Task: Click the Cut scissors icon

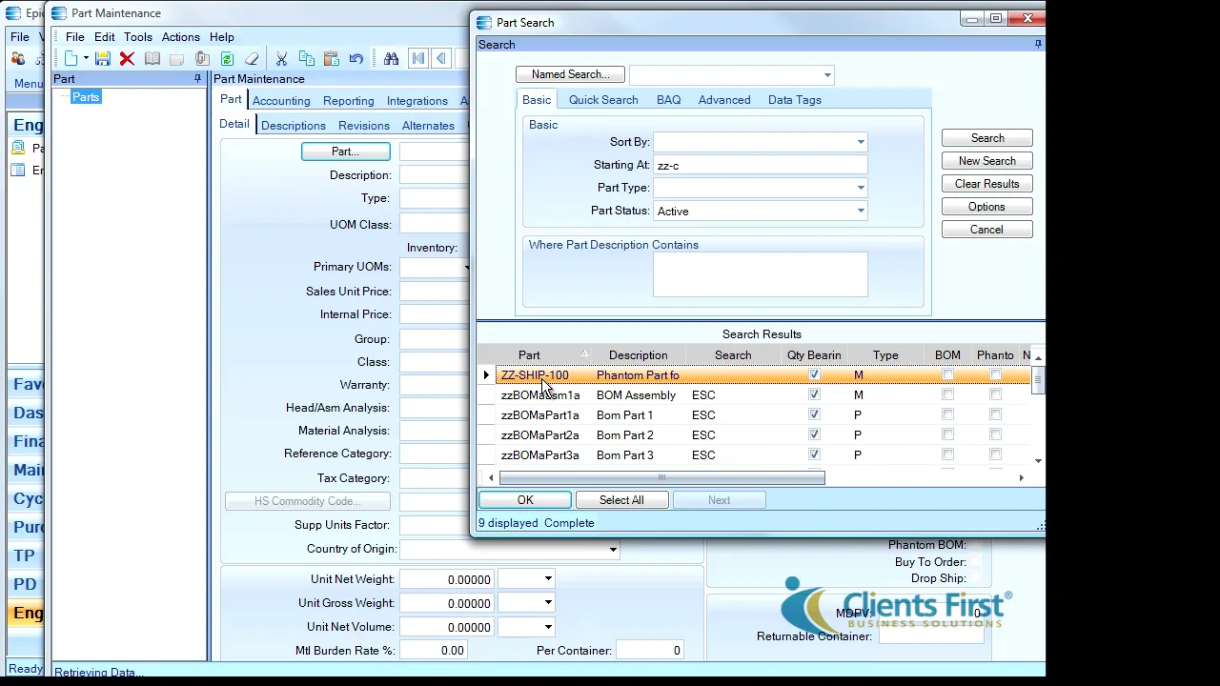Action: click(x=281, y=59)
